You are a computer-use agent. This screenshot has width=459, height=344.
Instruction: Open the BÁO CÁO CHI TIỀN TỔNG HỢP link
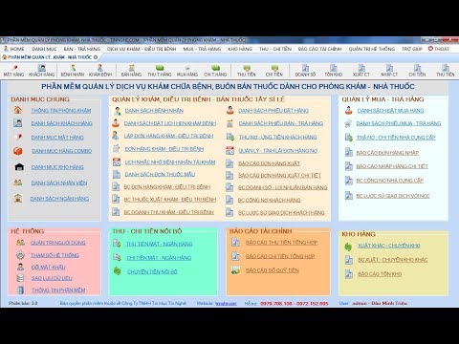[280, 256]
